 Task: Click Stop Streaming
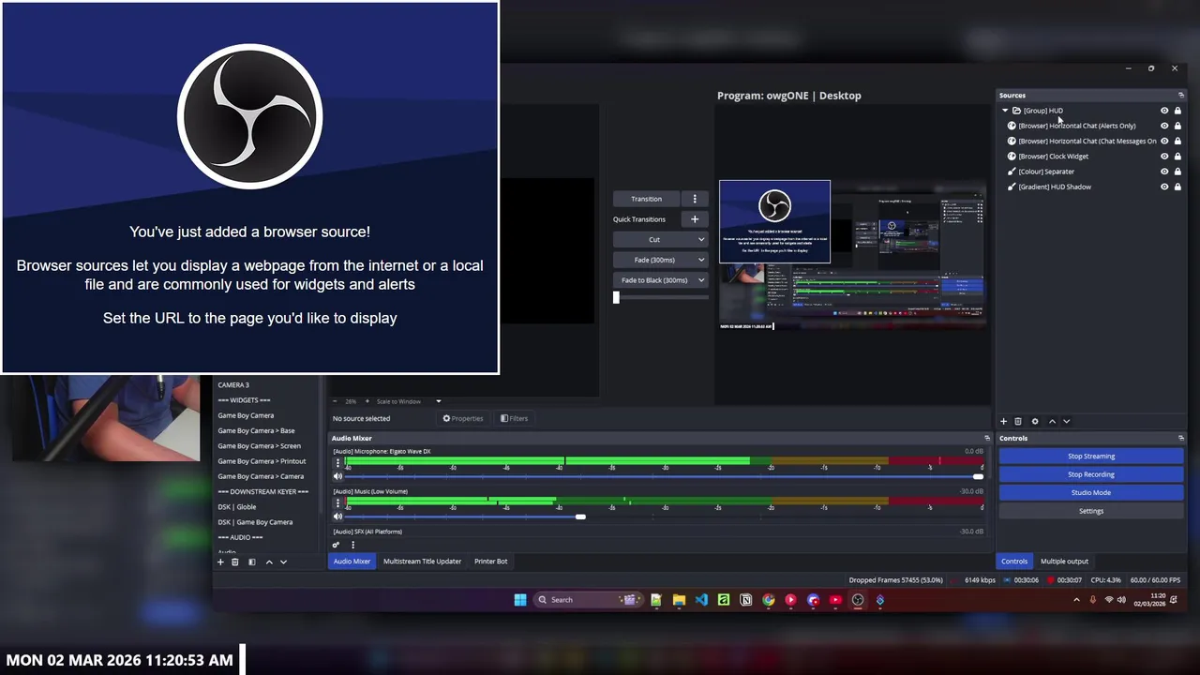tap(1091, 457)
